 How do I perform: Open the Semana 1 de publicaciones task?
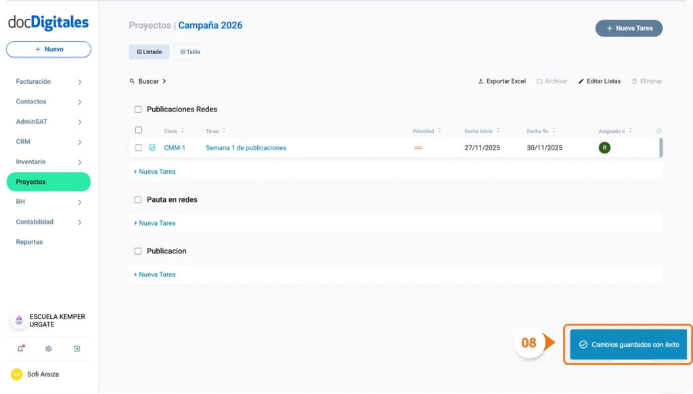click(247, 147)
